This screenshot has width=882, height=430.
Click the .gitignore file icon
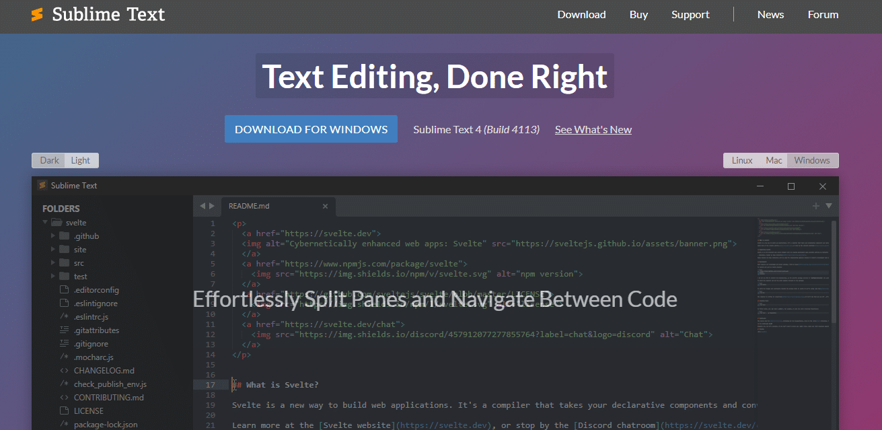[65, 343]
